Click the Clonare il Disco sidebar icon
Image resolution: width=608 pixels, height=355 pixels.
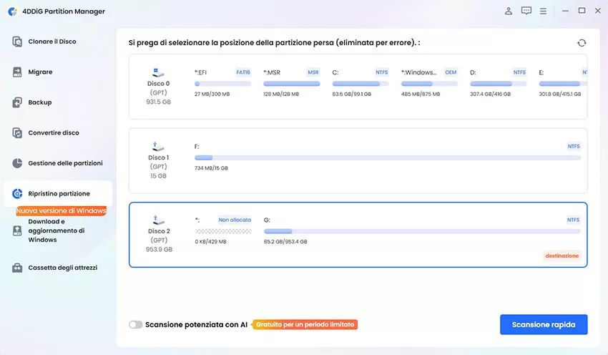18,42
